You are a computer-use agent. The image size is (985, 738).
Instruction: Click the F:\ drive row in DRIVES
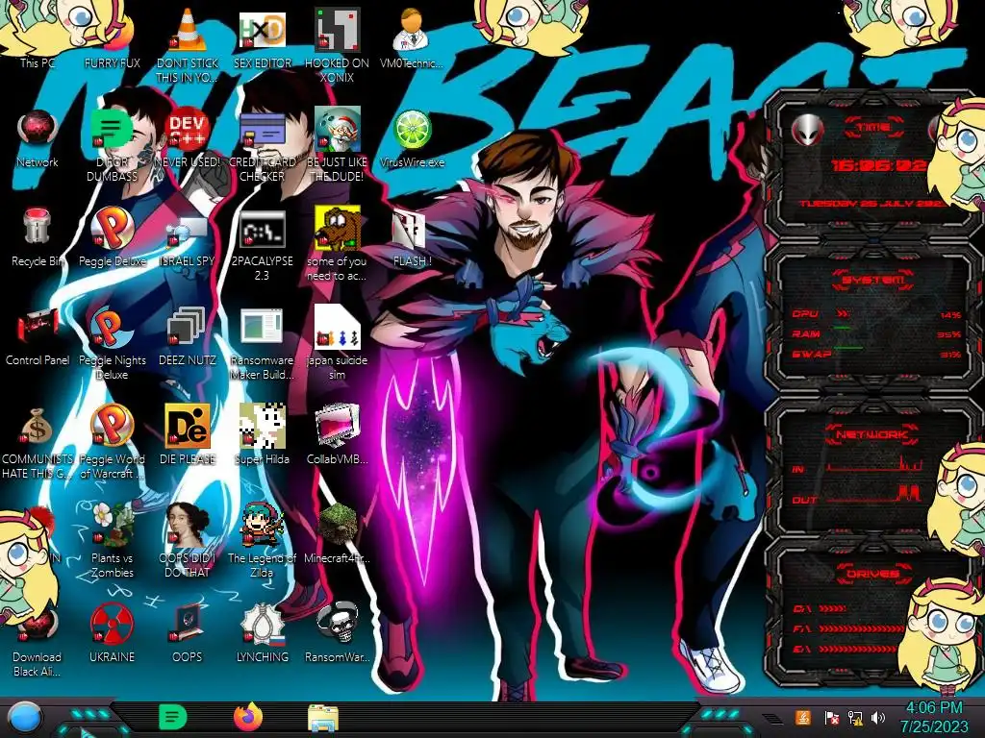846,628
